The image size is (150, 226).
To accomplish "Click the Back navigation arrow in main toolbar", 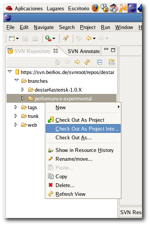I will tap(89, 38).
